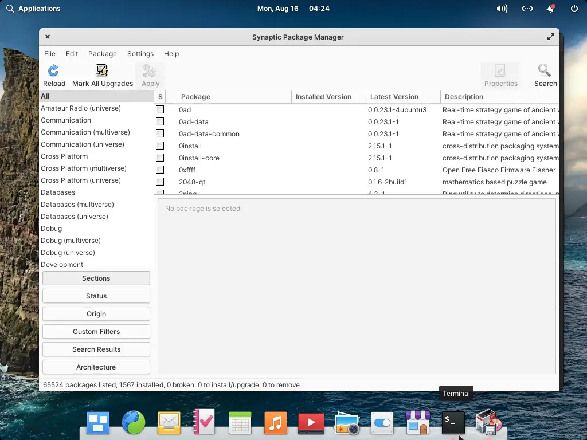Launch the web browser from dock

click(x=133, y=422)
